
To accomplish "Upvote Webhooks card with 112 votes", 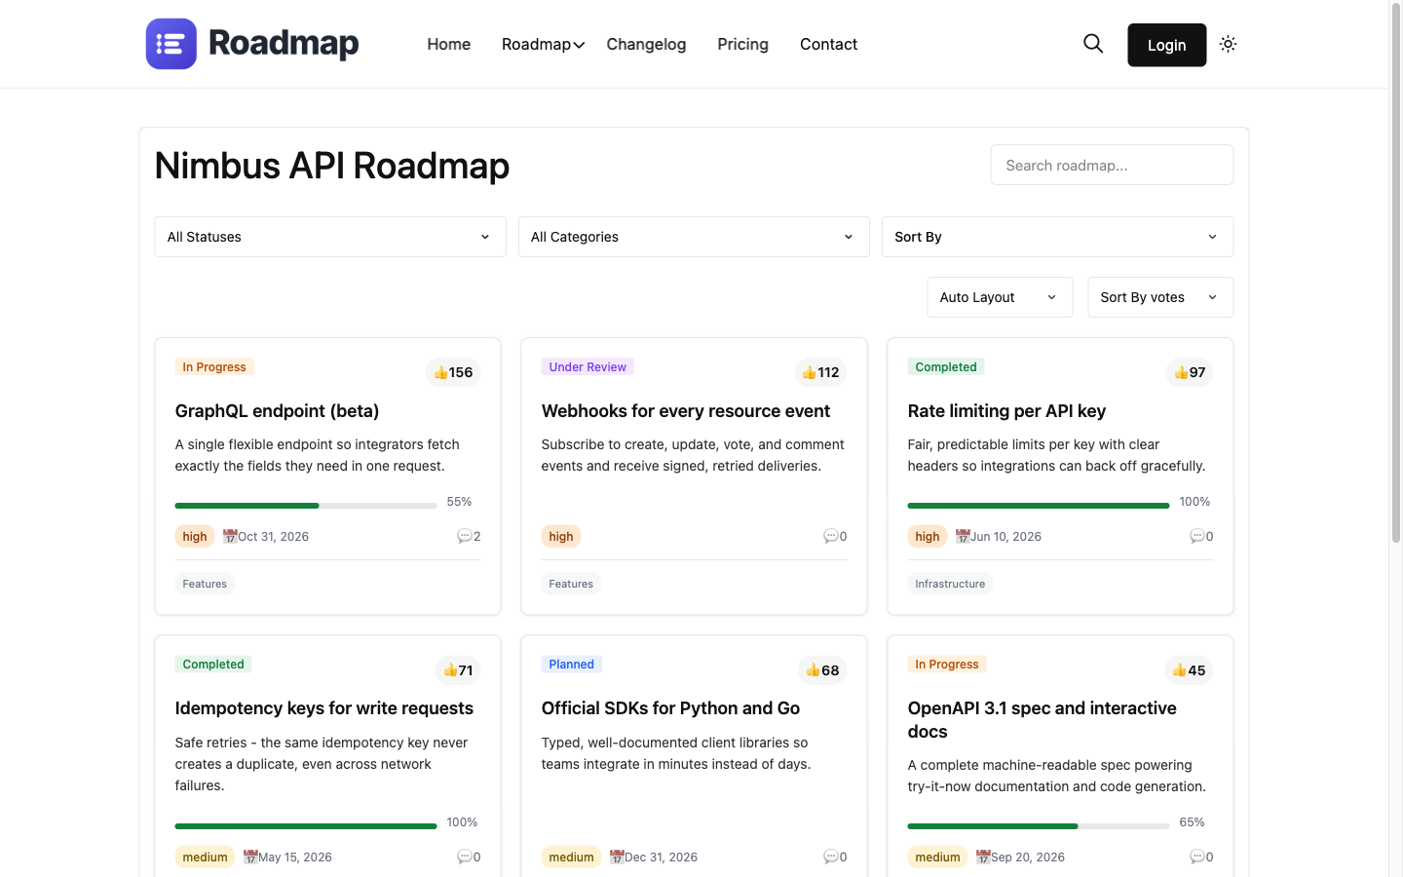I will 820,372.
